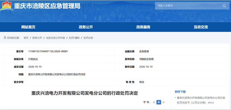Viewport: 231px width, 110px height.
Task: Click the 字号 label beside the size buttons
Action: [x=146, y=102]
